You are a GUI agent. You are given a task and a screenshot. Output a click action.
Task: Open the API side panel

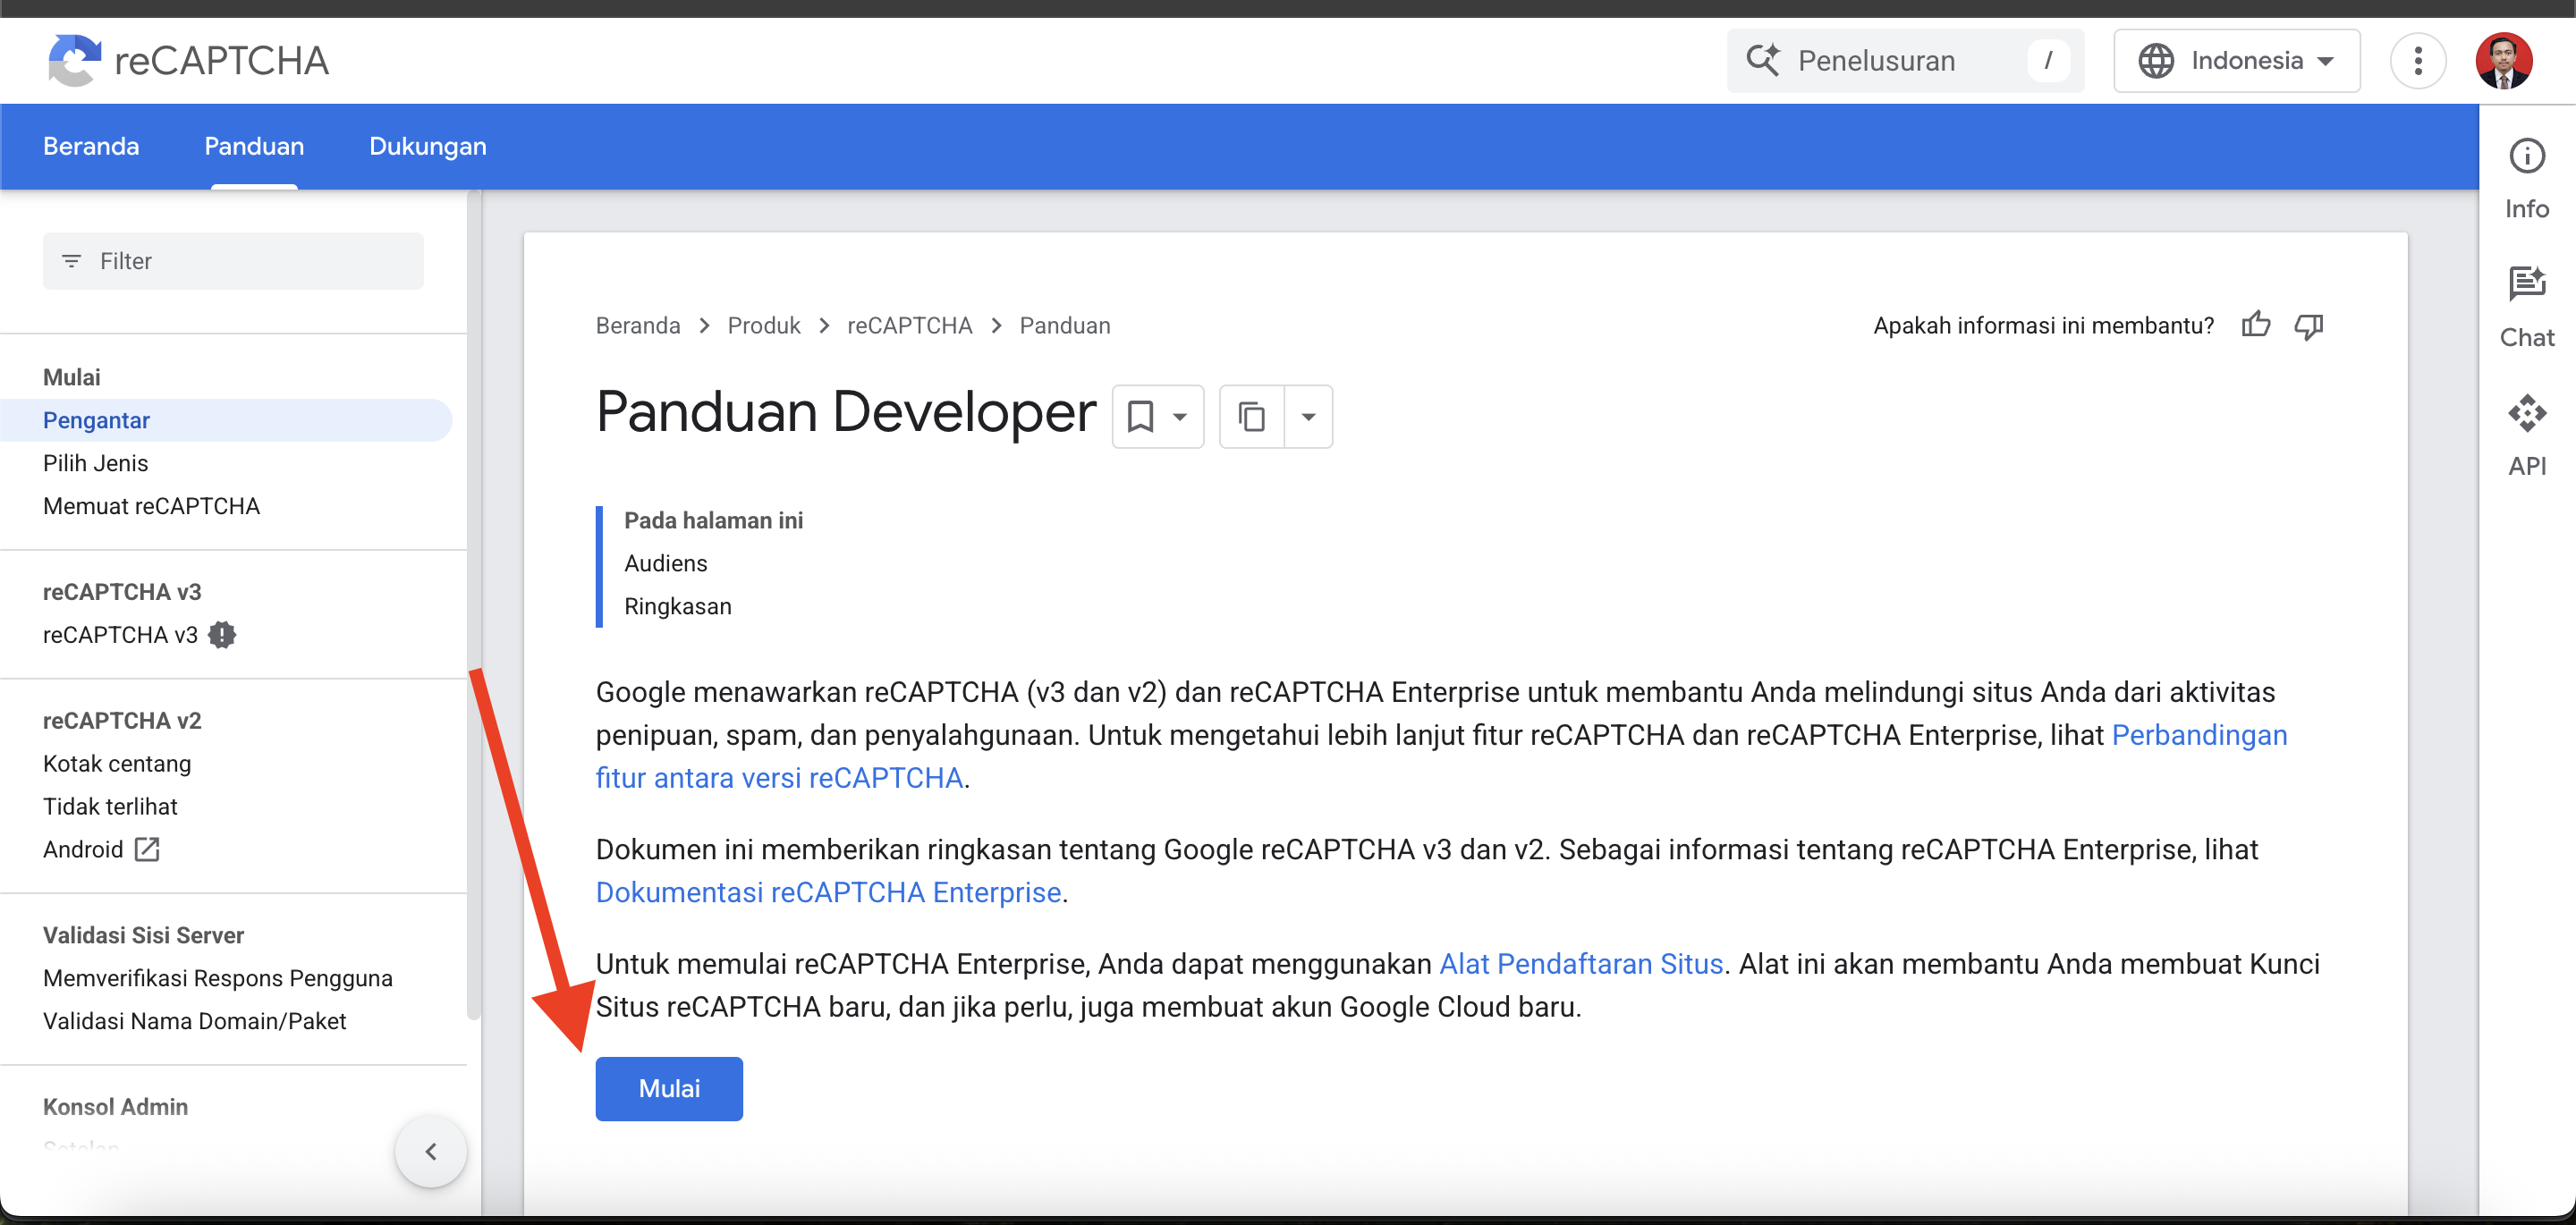(x=2526, y=435)
